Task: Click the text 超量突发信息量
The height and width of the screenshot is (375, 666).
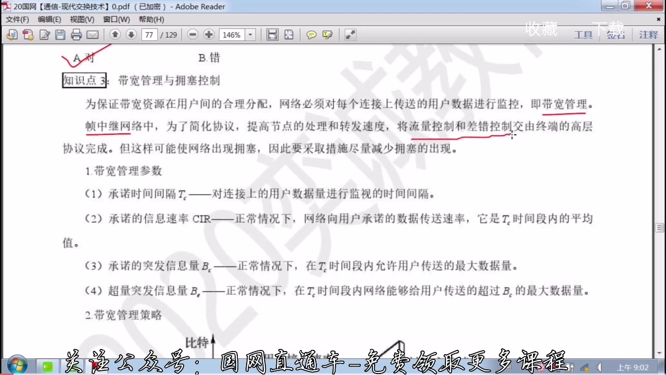Action: [x=149, y=291]
